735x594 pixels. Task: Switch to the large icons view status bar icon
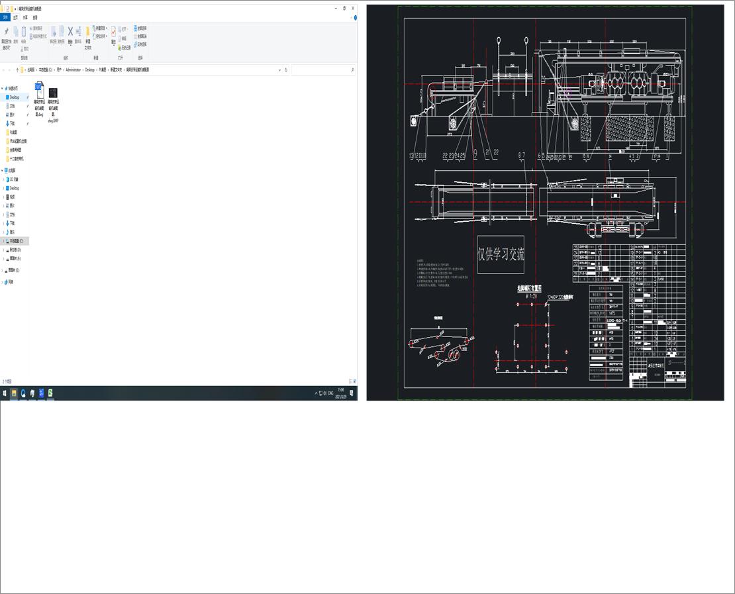coord(355,381)
